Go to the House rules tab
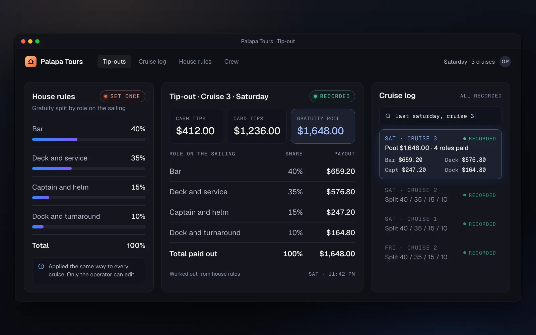 coord(195,62)
